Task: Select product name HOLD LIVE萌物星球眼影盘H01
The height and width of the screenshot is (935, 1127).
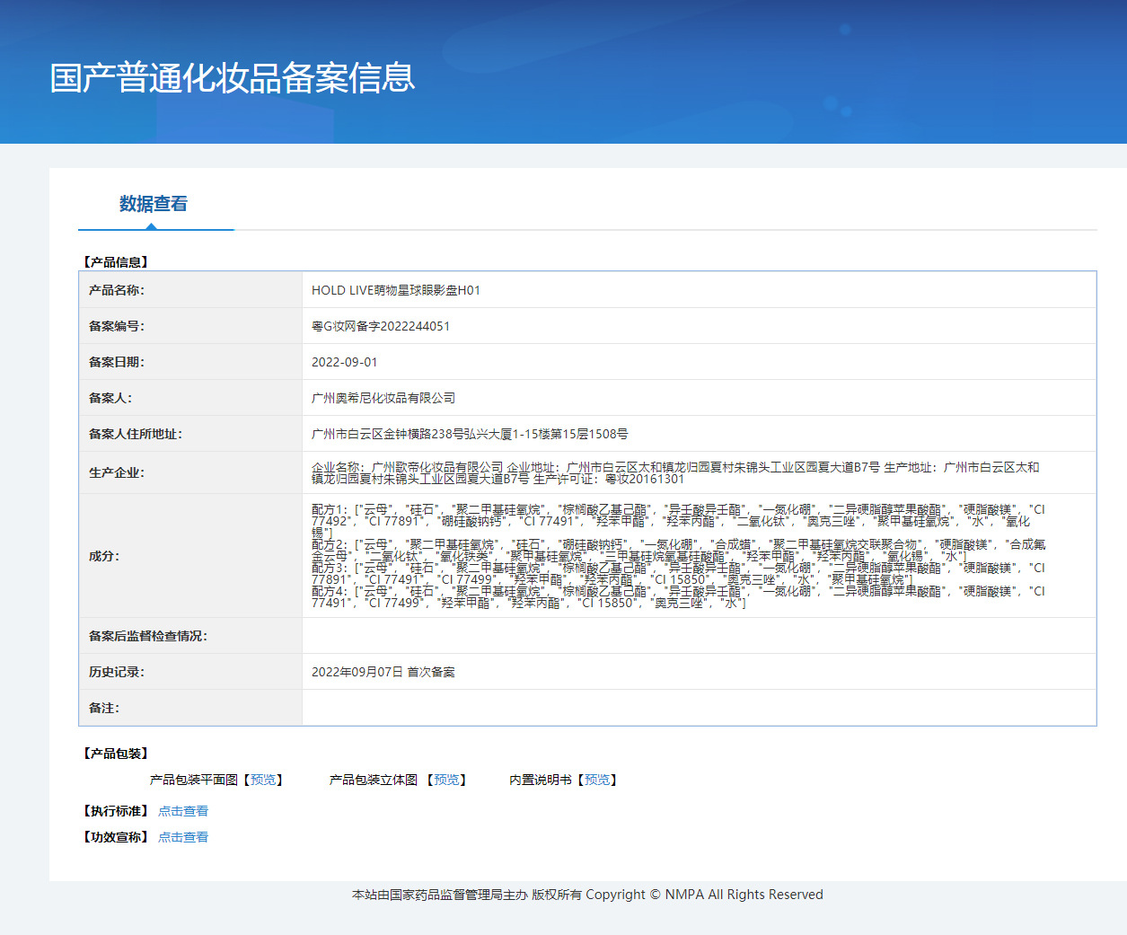Action: coord(396,290)
